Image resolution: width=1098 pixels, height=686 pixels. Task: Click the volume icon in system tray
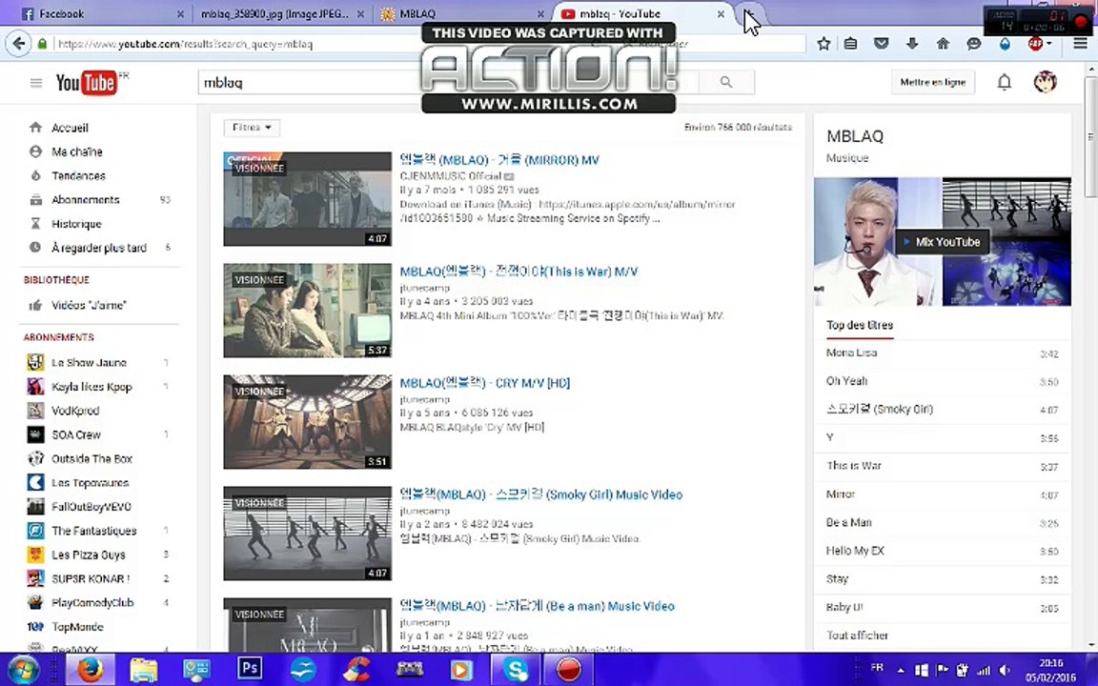pyautogui.click(x=1005, y=670)
